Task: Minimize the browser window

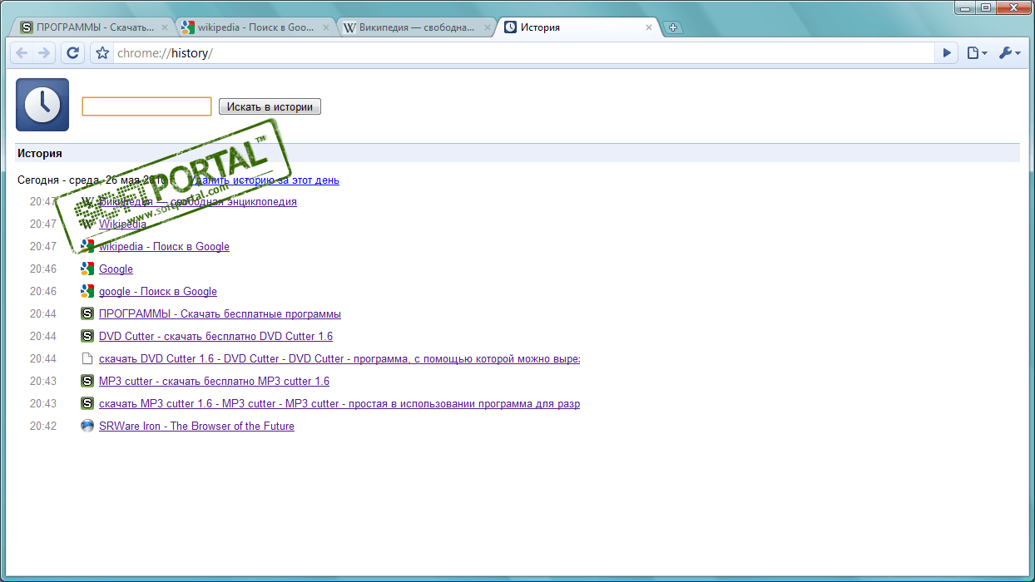Action: click(x=965, y=7)
